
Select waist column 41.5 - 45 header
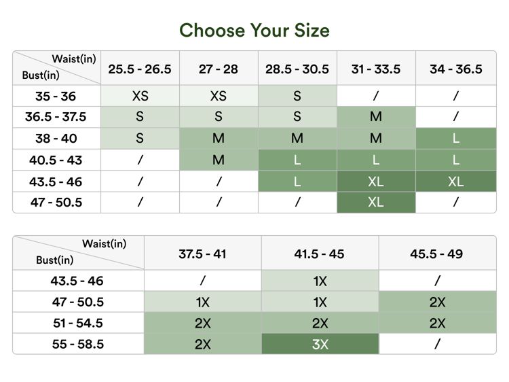pos(320,254)
